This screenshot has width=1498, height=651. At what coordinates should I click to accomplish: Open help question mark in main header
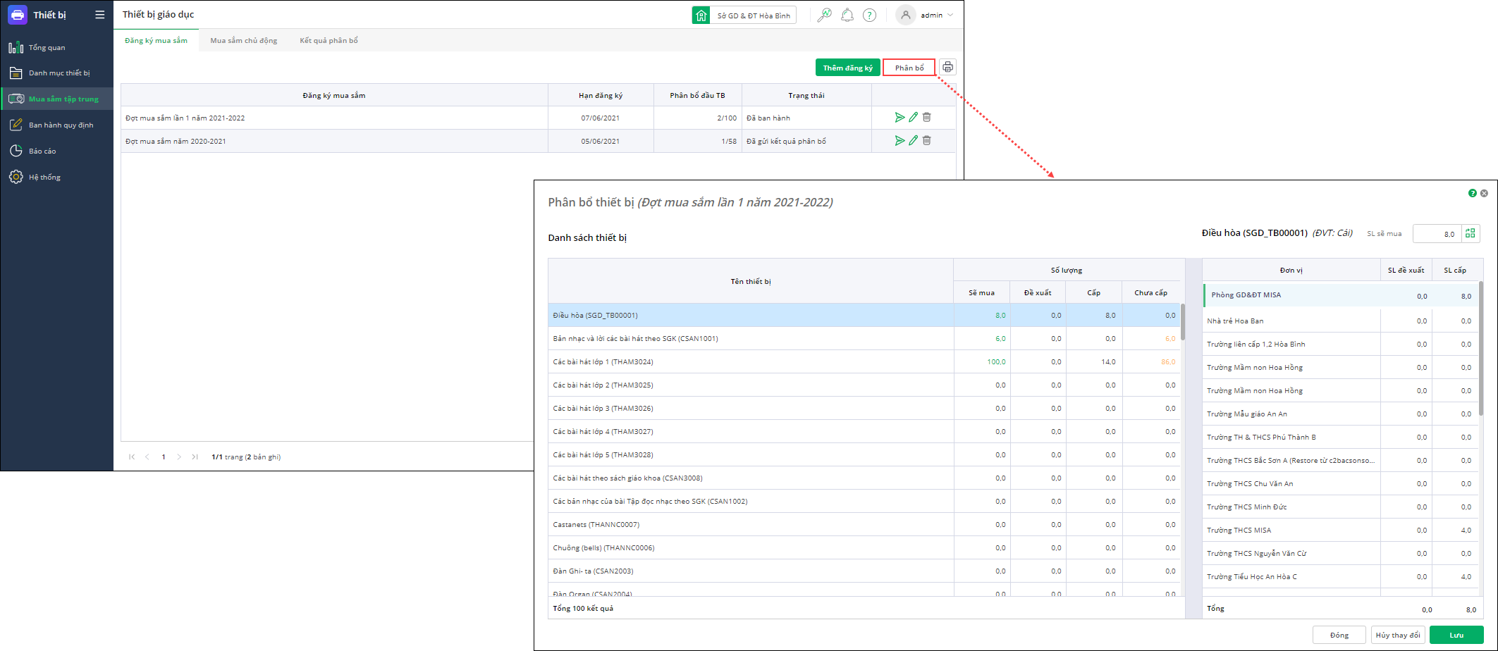870,15
